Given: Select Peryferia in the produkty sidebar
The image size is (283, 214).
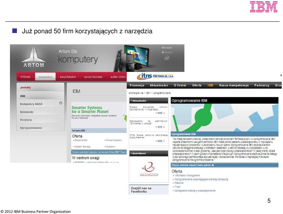Looking at the screenshot, I should 40,120.
